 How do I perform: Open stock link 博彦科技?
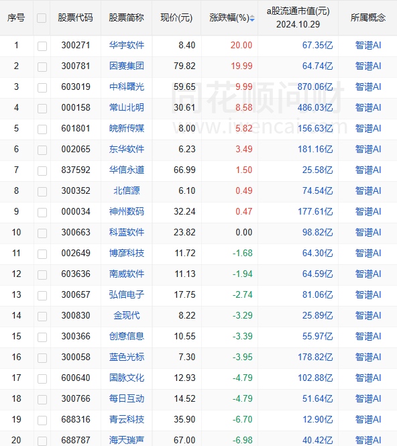click(127, 253)
